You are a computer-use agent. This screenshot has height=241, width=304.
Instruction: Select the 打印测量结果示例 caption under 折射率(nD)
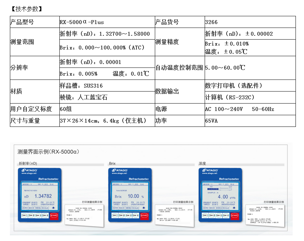click(x=92, y=202)
